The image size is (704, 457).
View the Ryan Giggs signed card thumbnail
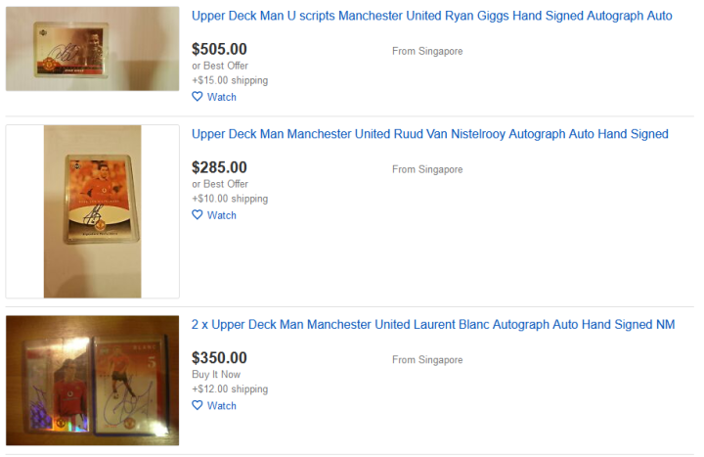[92, 49]
